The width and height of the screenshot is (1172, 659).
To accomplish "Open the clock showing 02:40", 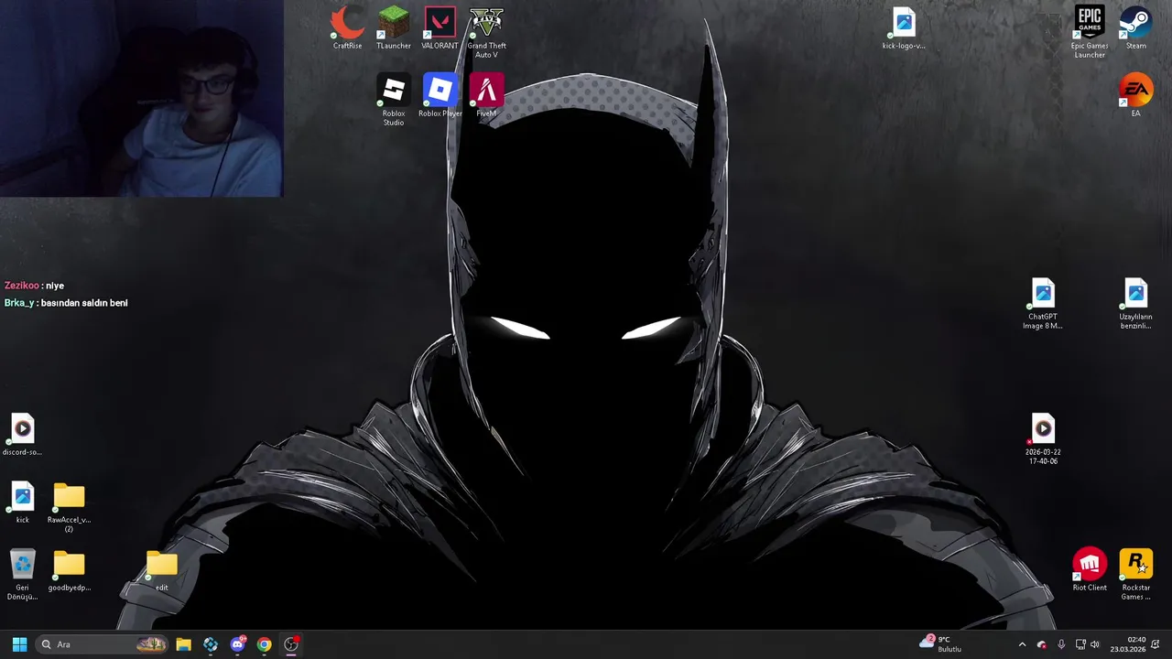I will 1128,644.
